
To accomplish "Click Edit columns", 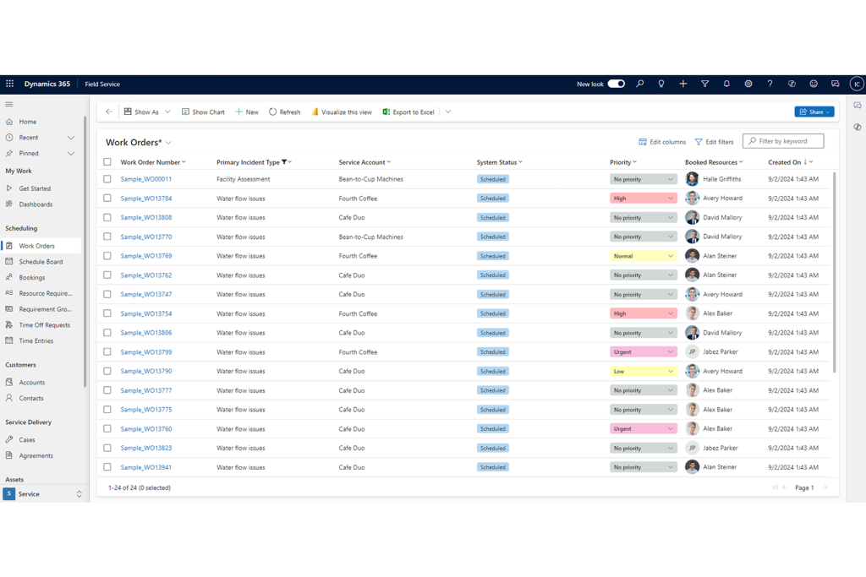I will 662,142.
